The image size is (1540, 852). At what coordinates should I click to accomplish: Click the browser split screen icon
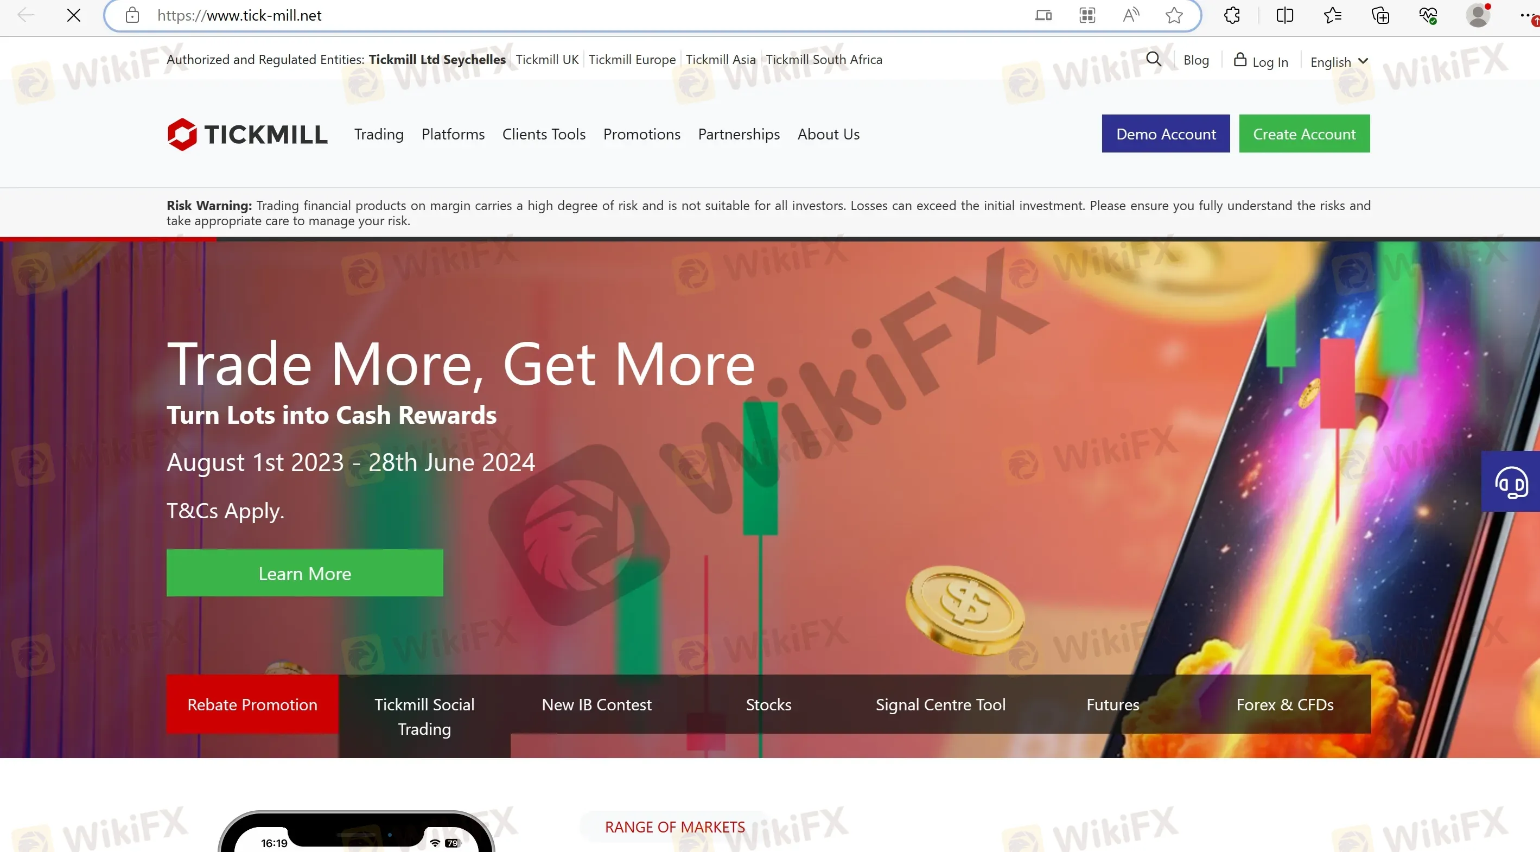pos(1283,16)
